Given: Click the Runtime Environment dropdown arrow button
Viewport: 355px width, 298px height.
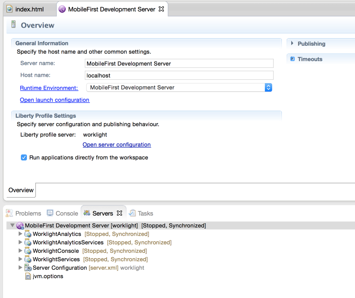Looking at the screenshot, I should click(268, 87).
